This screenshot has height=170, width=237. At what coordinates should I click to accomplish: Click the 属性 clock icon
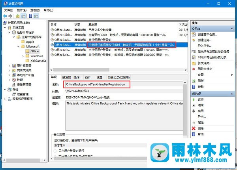click(x=194, y=122)
